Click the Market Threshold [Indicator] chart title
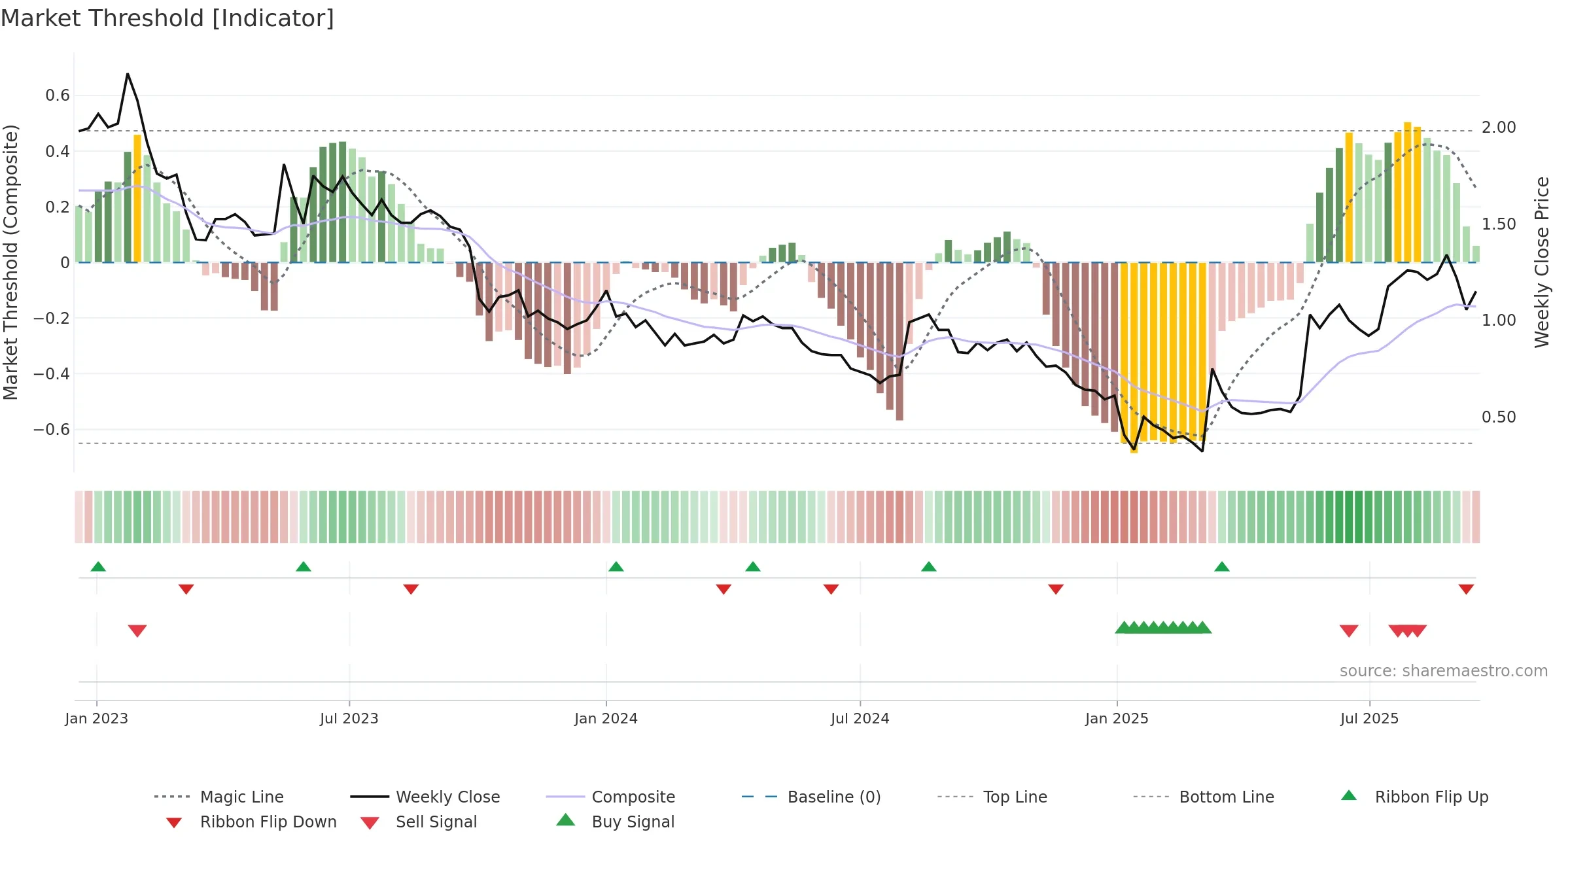This screenshot has width=1570, height=883. (167, 18)
